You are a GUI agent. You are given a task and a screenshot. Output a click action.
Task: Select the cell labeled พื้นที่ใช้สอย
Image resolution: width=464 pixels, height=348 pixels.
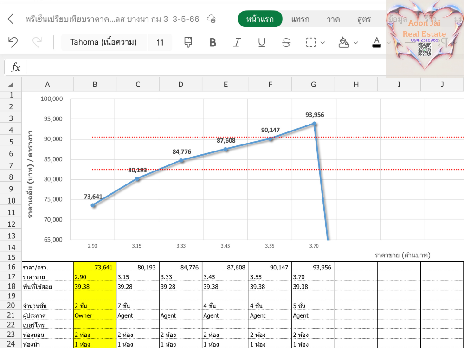tap(47, 286)
